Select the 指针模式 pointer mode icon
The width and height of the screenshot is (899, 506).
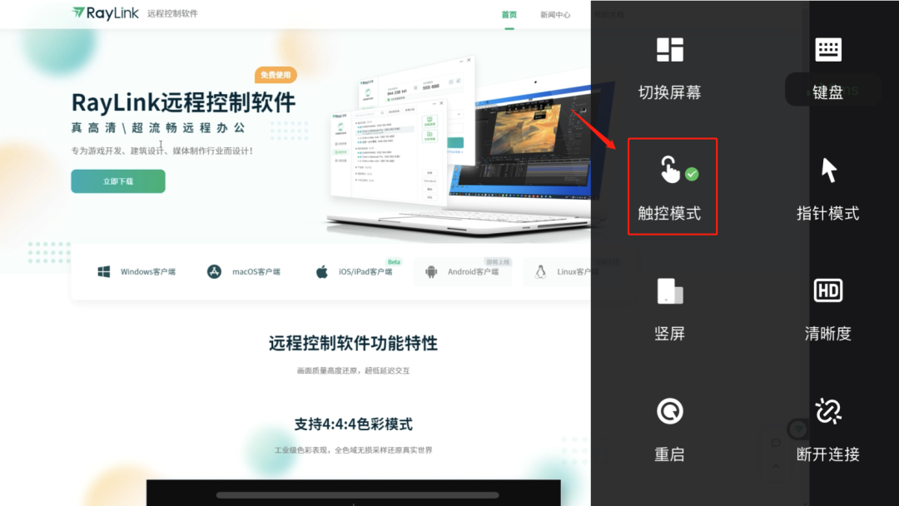coord(828,171)
